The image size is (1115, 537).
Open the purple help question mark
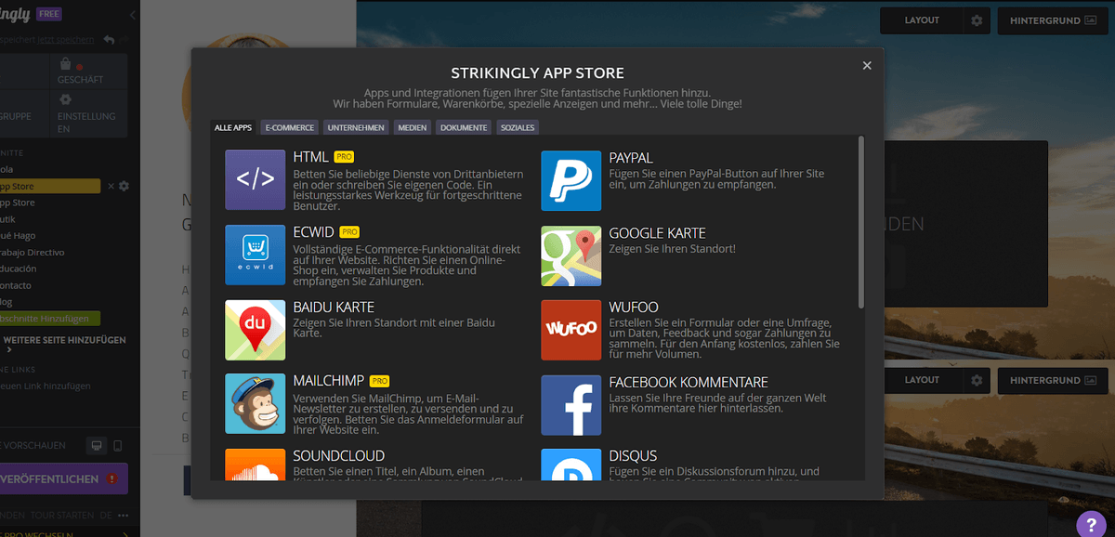(1092, 524)
